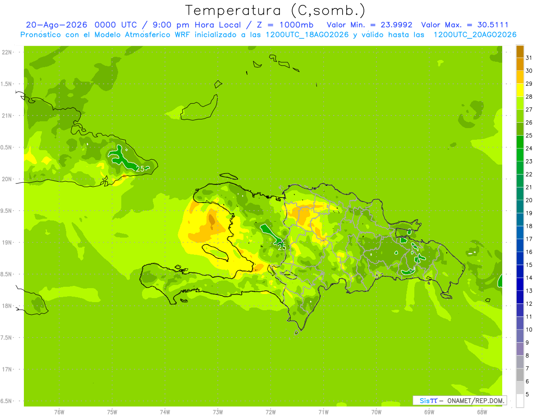
Task: Click the '75W' longitude label
Action: click(x=112, y=412)
